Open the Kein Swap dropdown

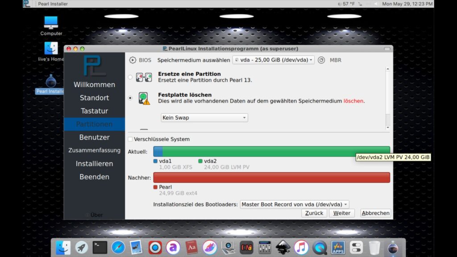204,118
